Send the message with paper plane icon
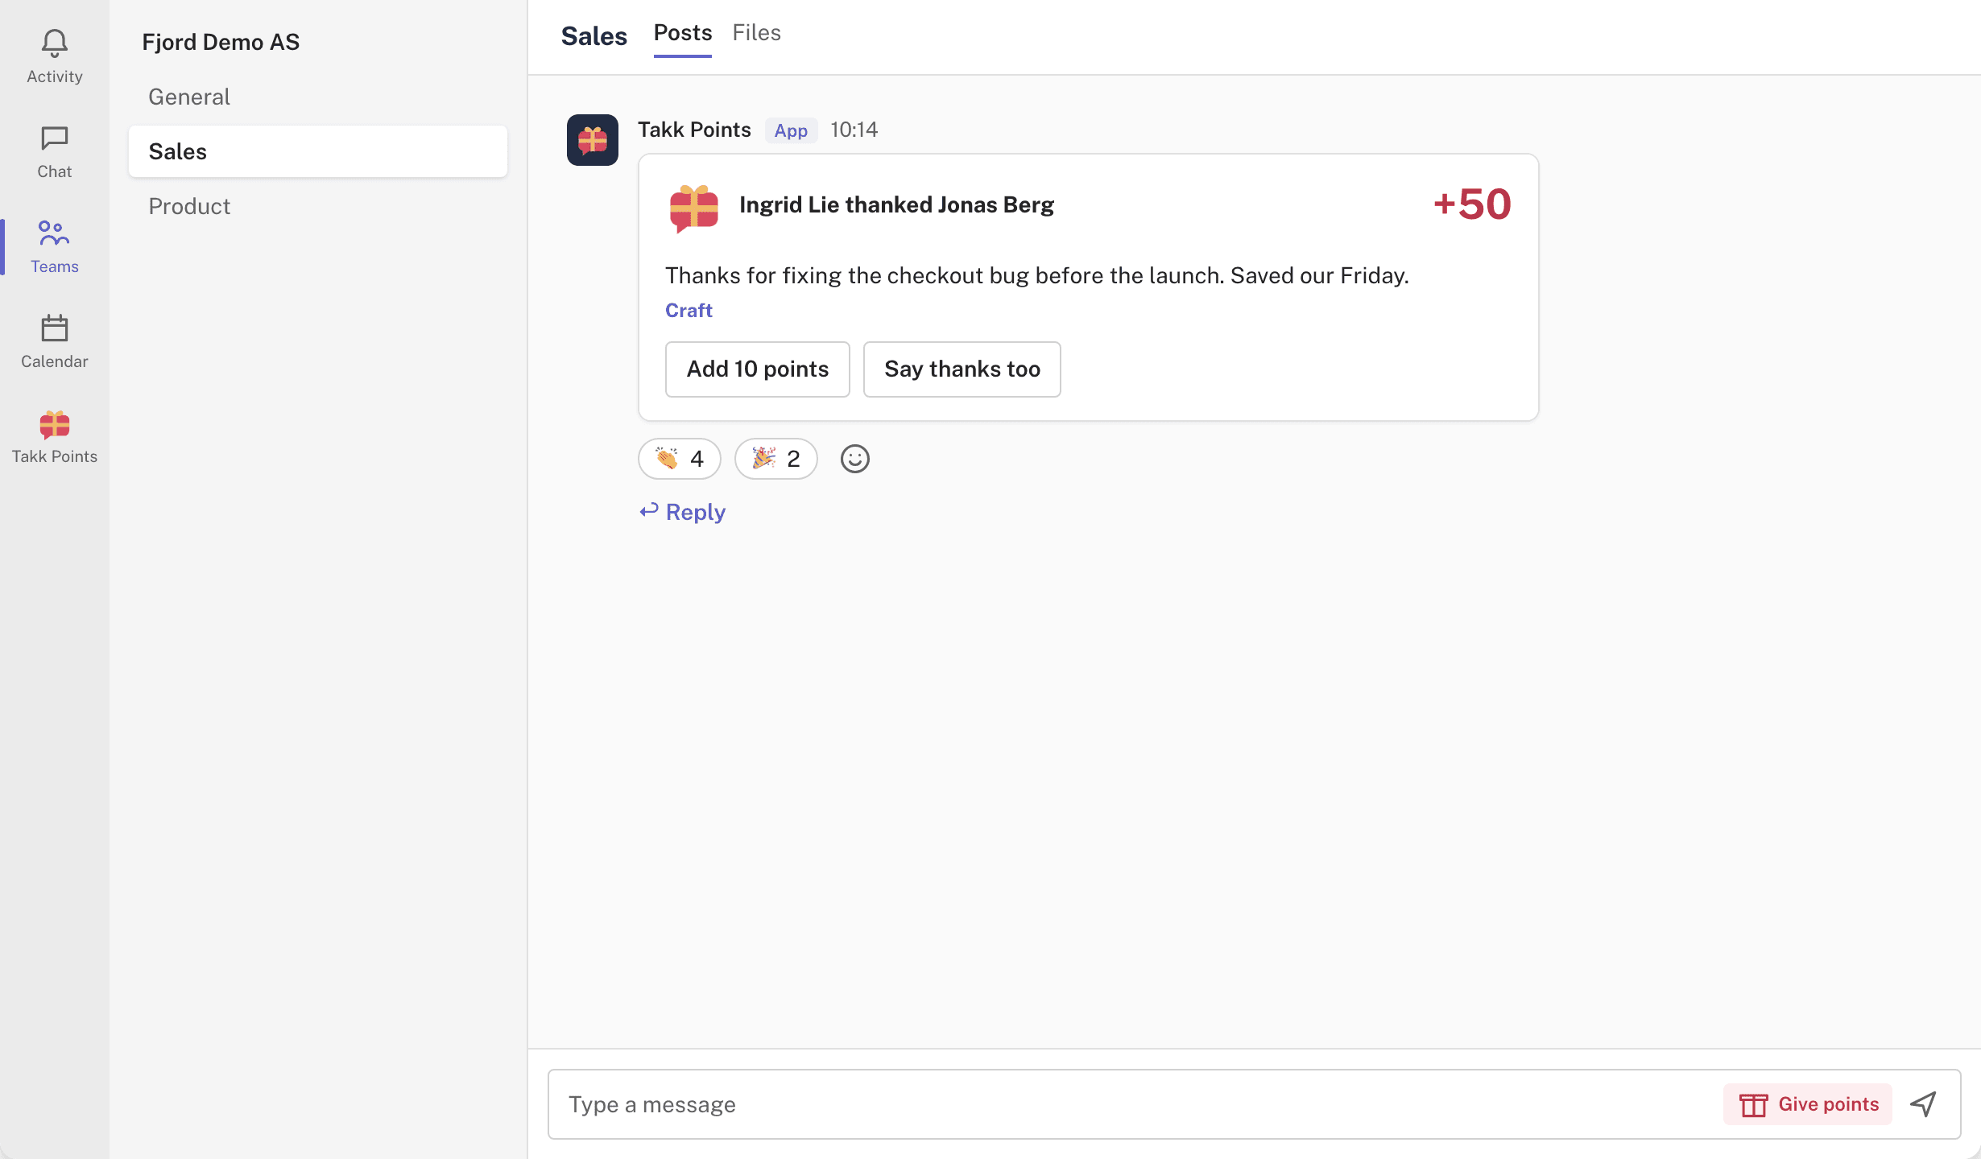The width and height of the screenshot is (1981, 1159). [1924, 1104]
